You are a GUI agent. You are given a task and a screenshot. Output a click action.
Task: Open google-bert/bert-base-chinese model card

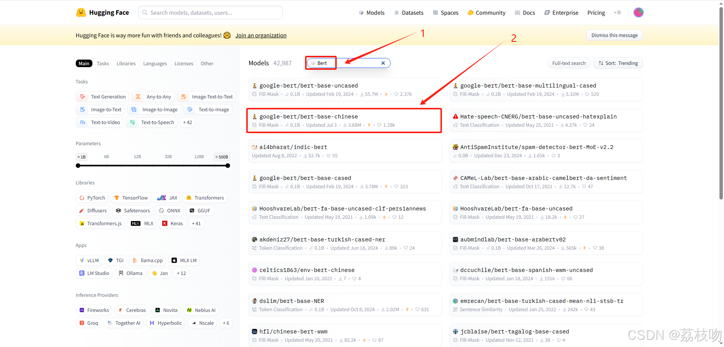point(344,120)
